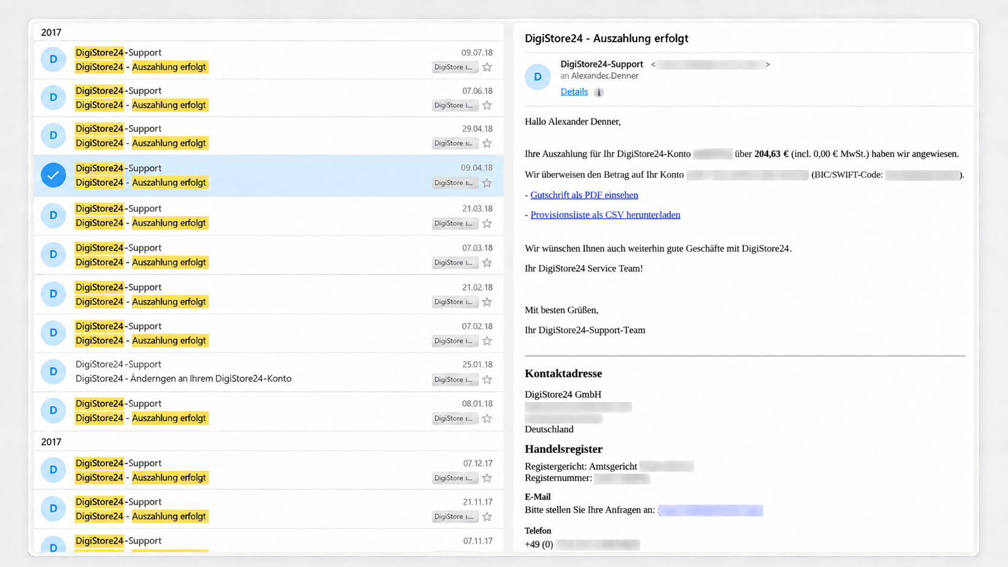Click the date 09.07.18 in the list

[477, 52]
